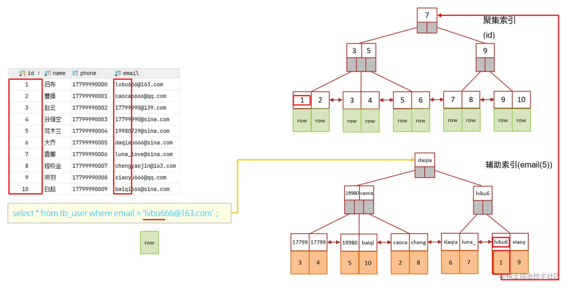Click email cell 19980729@sina.com
The height and width of the screenshot is (288, 568).
pos(142,131)
